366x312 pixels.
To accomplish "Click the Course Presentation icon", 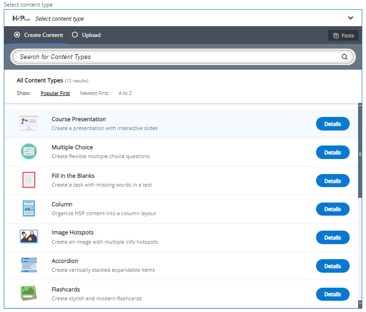I will (29, 123).
